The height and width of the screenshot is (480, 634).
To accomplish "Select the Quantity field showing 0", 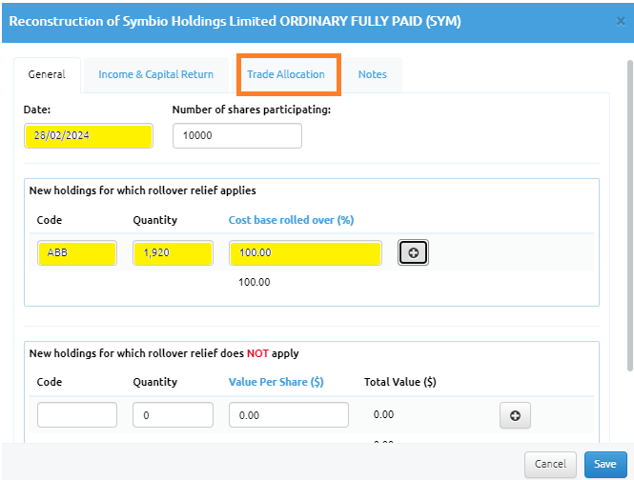I will 173,415.
